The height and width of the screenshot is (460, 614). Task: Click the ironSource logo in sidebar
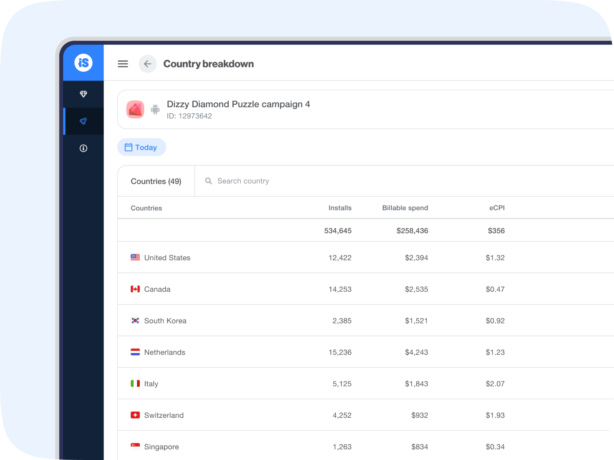pyautogui.click(x=83, y=63)
